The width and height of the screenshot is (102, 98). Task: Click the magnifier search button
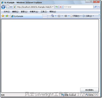click(96, 7)
